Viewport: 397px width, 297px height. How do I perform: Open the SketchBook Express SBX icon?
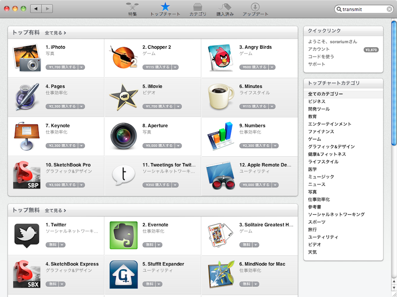point(27,274)
